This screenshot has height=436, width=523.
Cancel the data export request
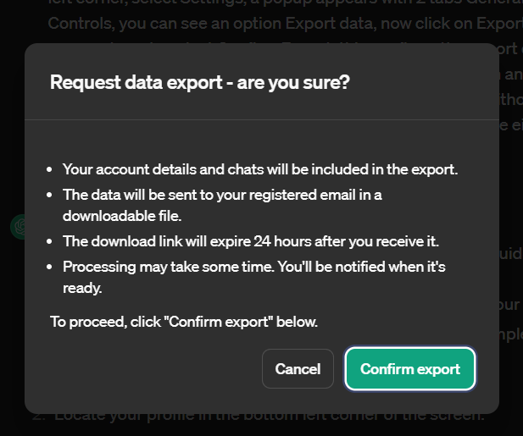[x=298, y=368]
